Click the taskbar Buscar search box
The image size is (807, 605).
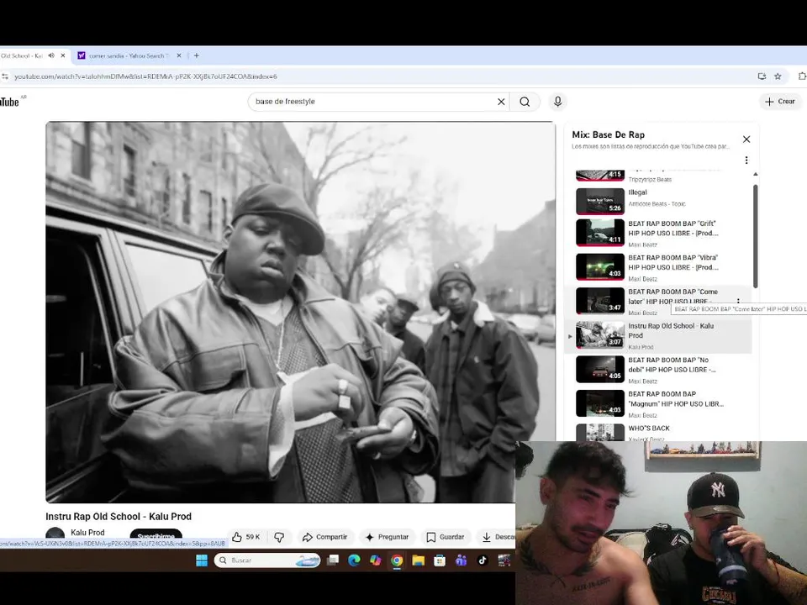[x=267, y=560]
